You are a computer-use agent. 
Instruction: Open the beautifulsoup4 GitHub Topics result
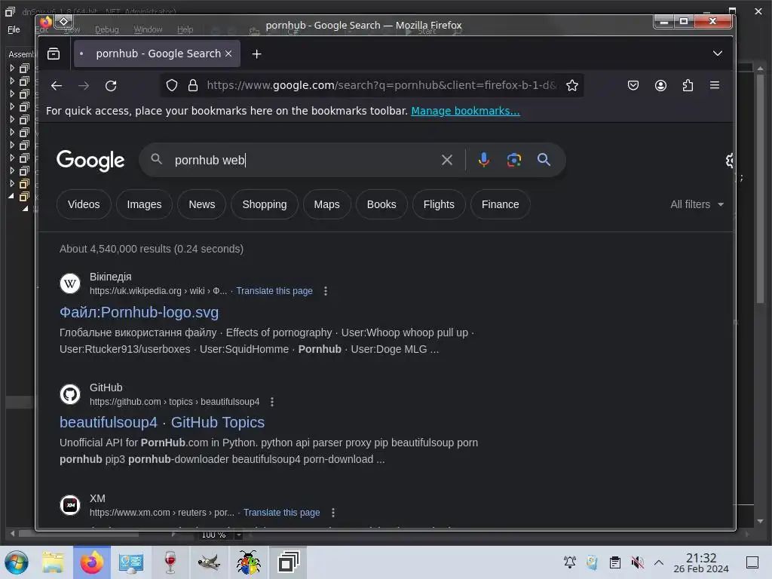pos(162,422)
